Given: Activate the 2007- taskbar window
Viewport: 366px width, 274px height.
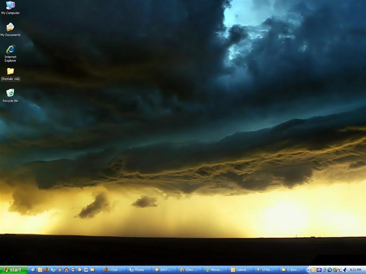Looking at the screenshot, I should tap(164, 270).
